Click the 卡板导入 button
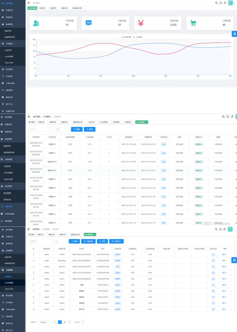237x332 pixels. pos(116,241)
